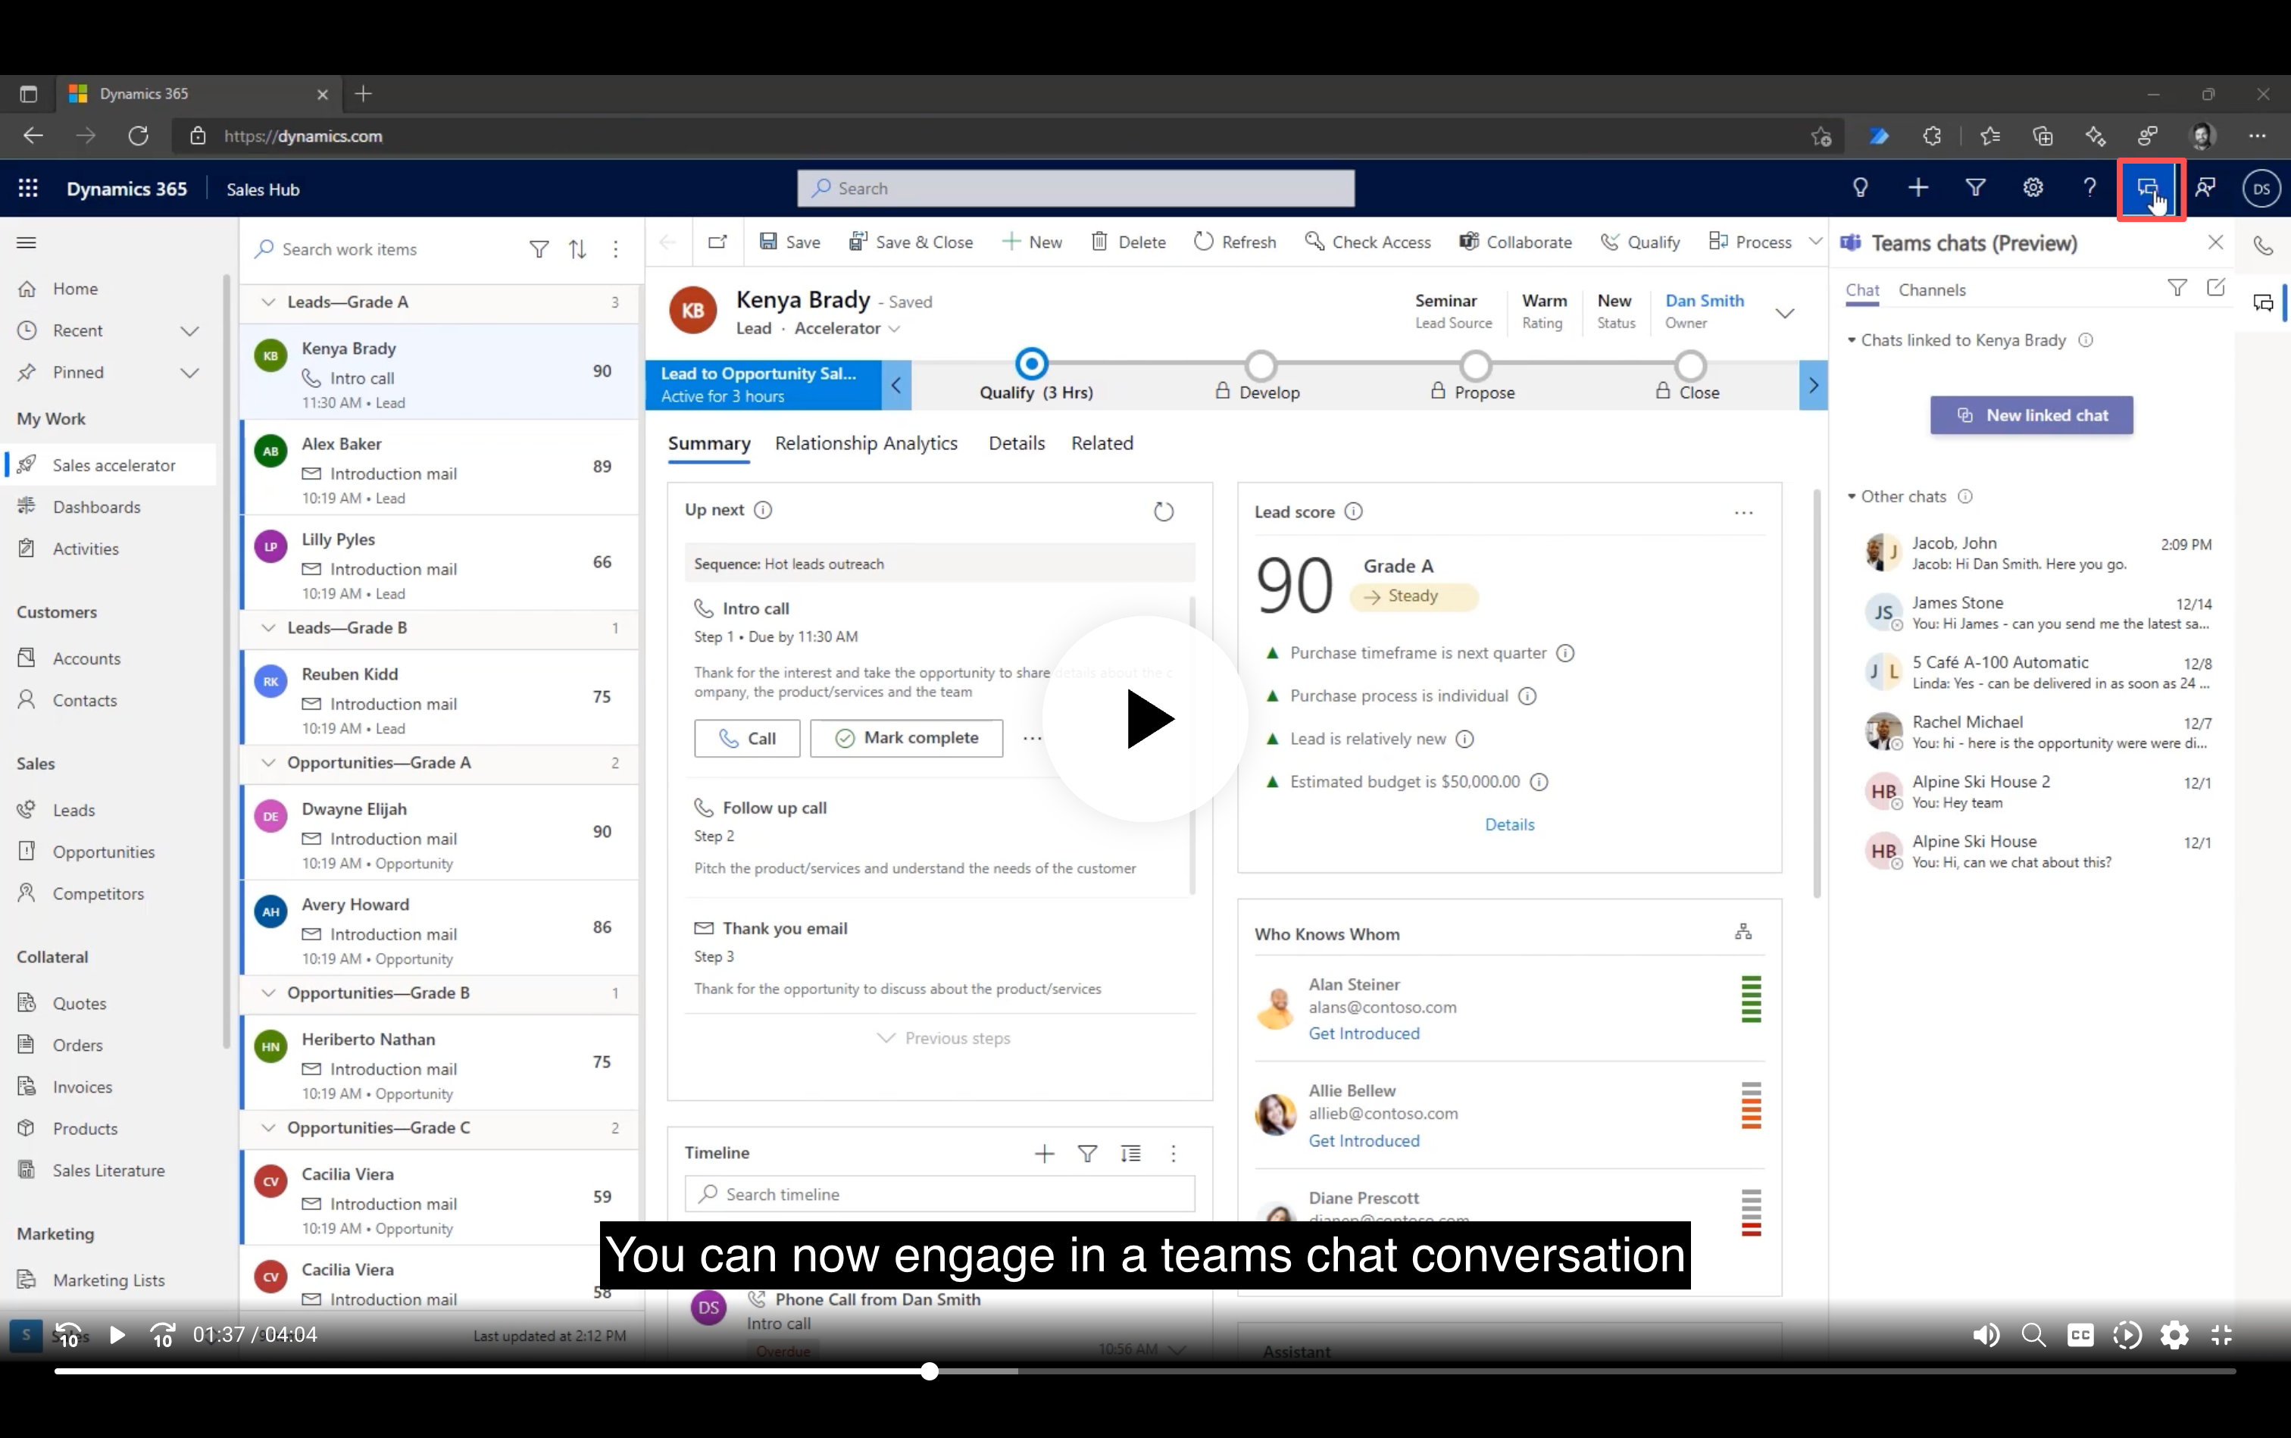Click Save & Close in command bar
The height and width of the screenshot is (1438, 2291).
coord(910,242)
